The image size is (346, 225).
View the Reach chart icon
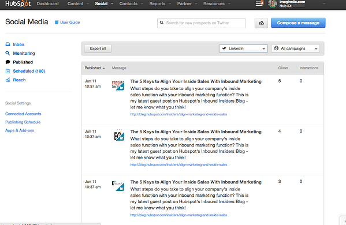8,80
